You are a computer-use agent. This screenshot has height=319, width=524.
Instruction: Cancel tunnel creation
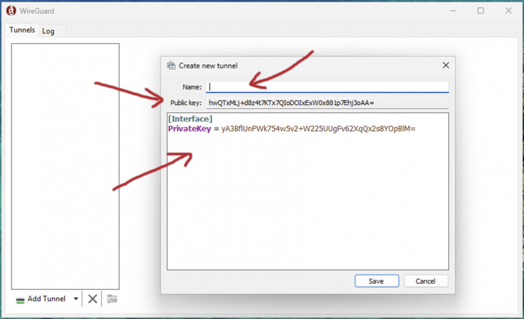pos(426,281)
